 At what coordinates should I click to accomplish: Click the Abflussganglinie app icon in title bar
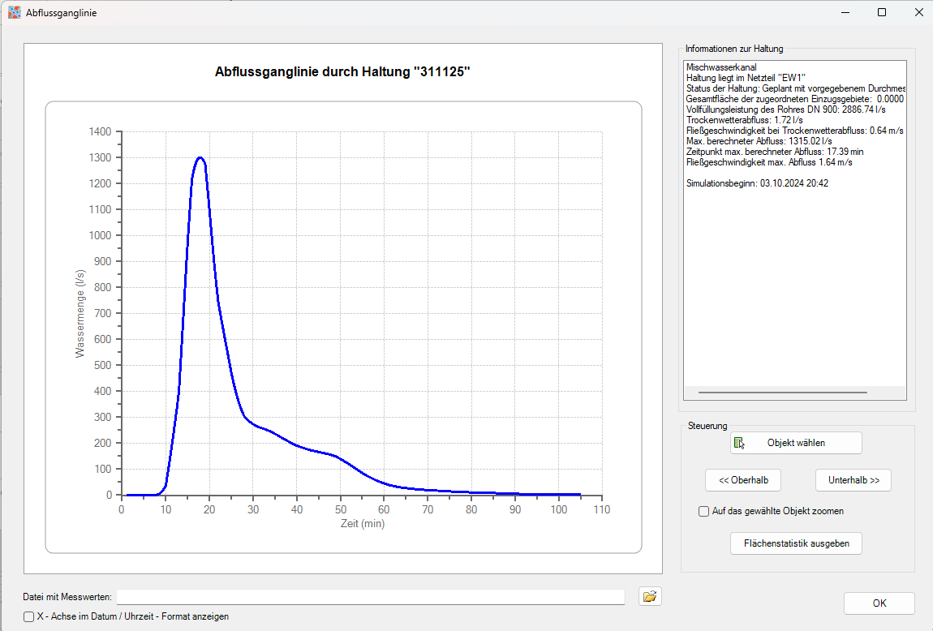click(14, 12)
